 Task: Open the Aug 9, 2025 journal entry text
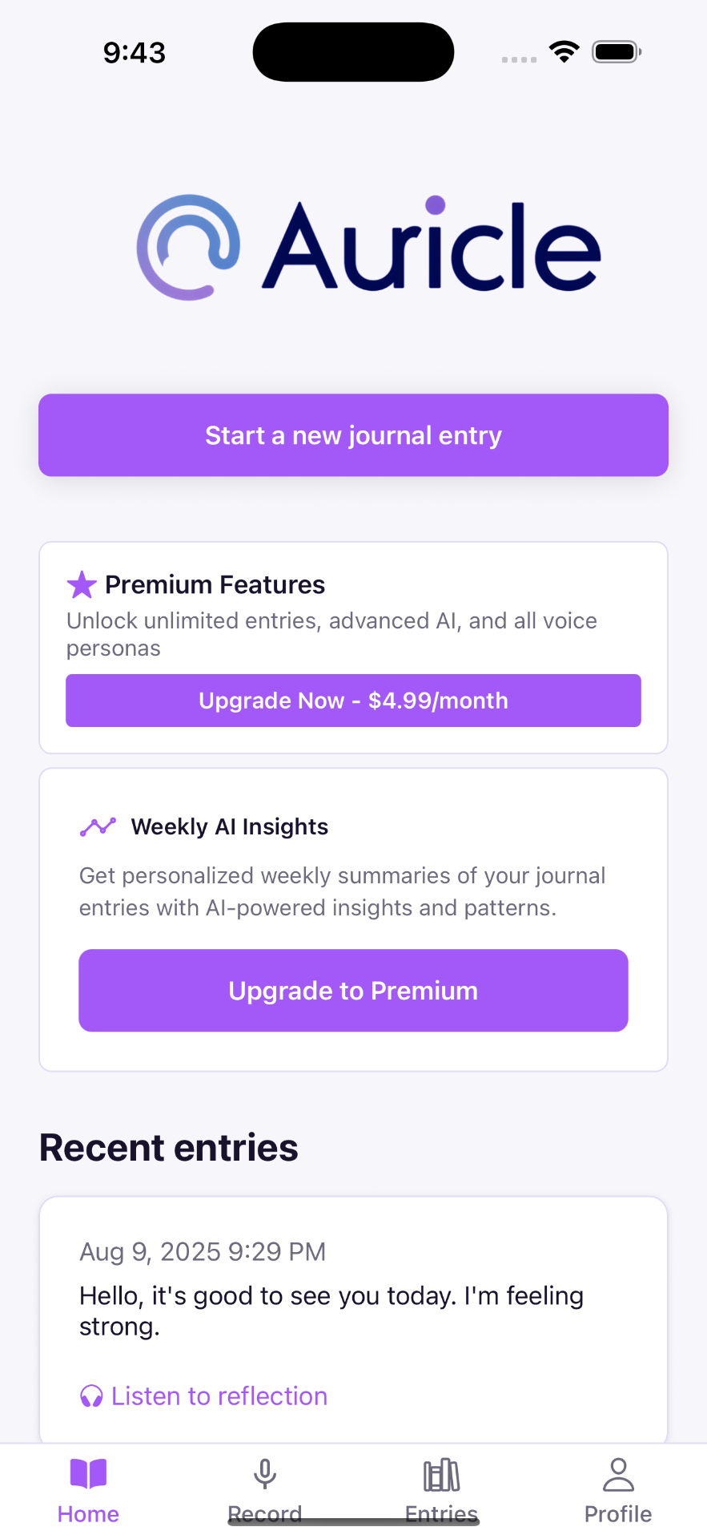331,1311
